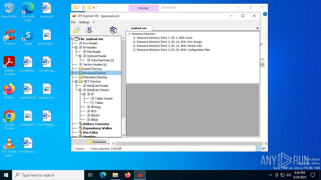Collapse the Optional Header expander
Screen dimensions: 321x180
coord(80,56)
